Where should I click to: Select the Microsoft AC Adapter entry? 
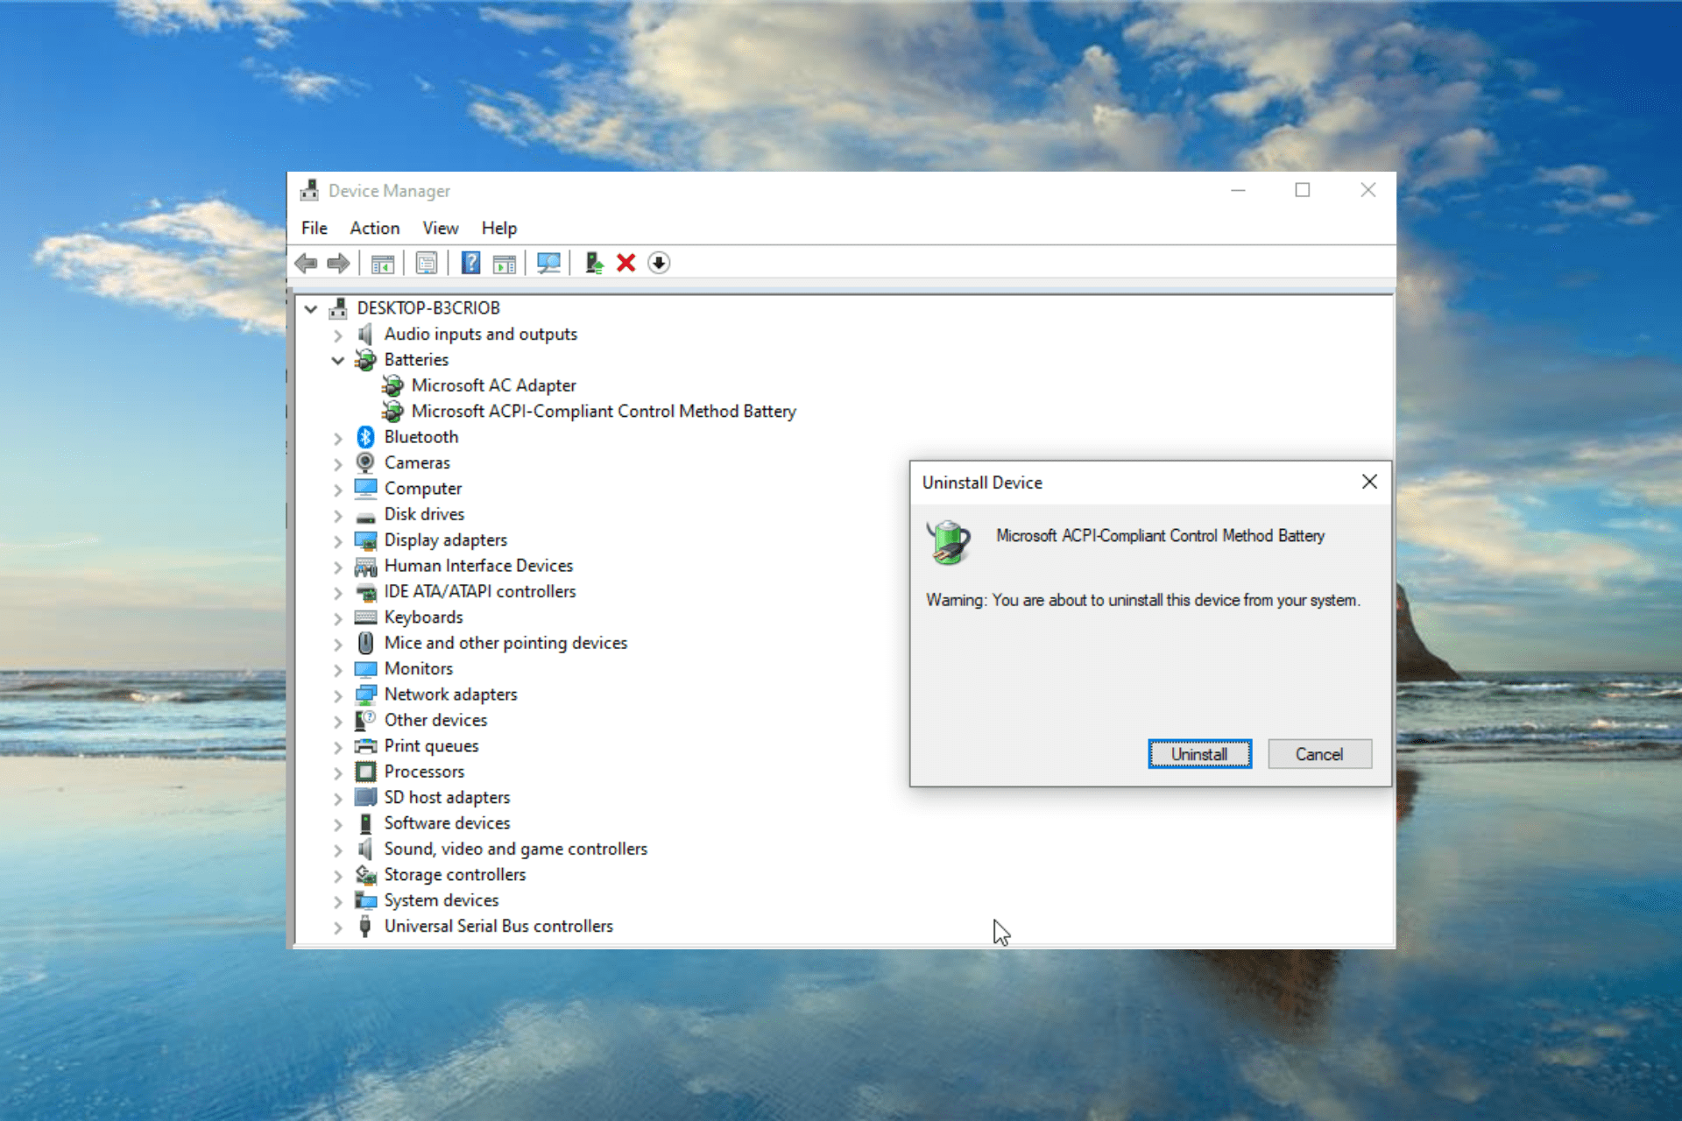[x=494, y=385]
